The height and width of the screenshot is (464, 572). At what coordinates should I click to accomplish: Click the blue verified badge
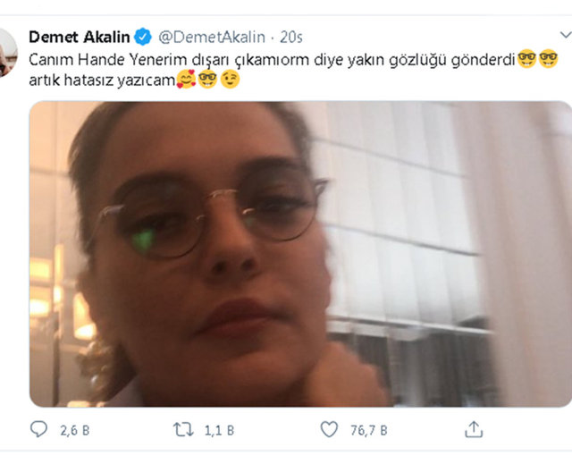pos(143,37)
